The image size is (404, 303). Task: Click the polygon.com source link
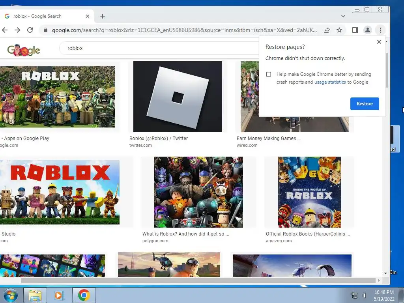click(155, 241)
